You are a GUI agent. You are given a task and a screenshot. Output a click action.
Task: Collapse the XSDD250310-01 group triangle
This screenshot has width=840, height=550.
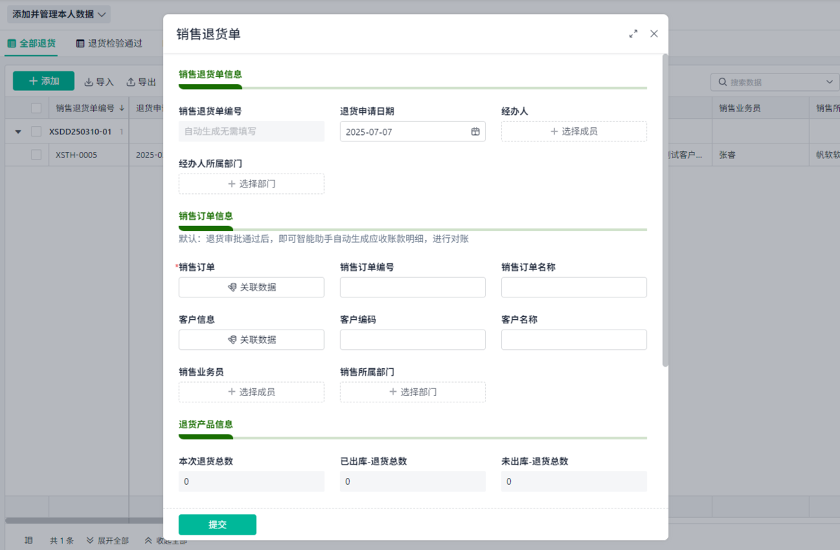18,132
